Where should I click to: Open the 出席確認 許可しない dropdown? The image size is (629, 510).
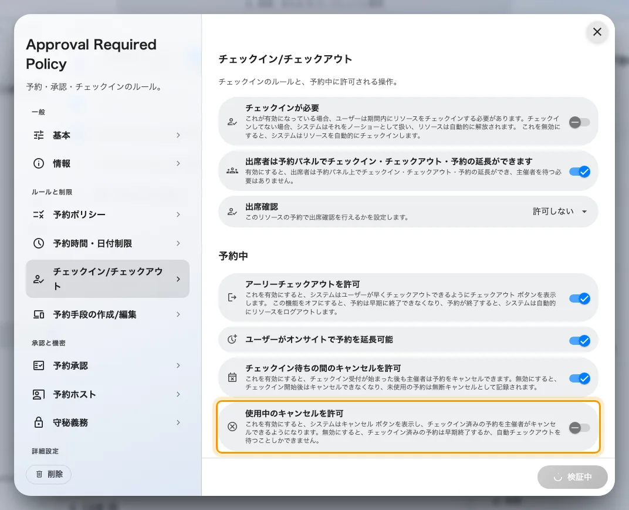(560, 212)
